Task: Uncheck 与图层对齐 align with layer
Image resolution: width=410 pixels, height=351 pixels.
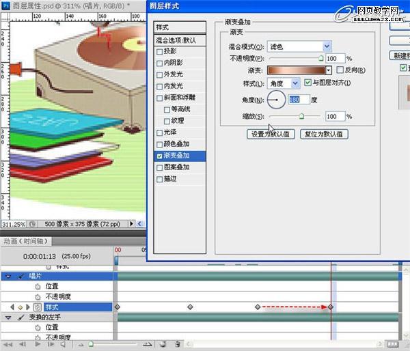Action: 307,83
